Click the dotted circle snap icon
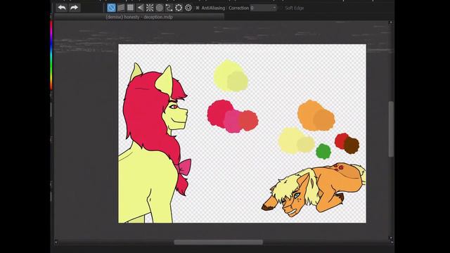Viewport: 450px width, 253px height. click(179, 8)
